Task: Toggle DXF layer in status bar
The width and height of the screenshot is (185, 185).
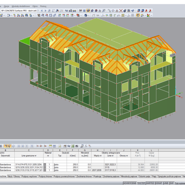Action: pos(172,183)
